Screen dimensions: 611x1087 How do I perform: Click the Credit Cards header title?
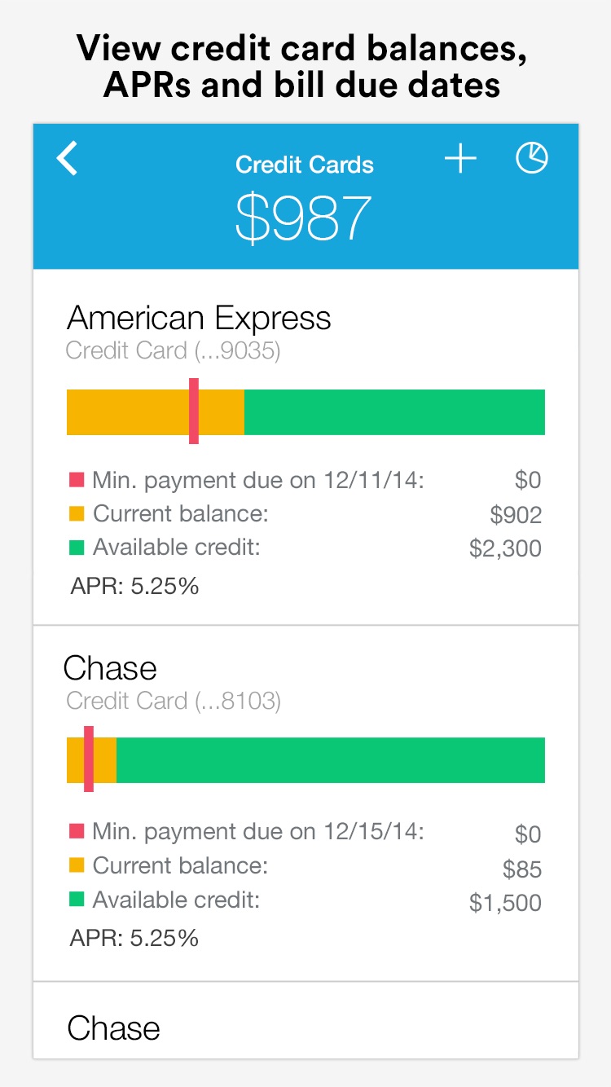(x=305, y=165)
